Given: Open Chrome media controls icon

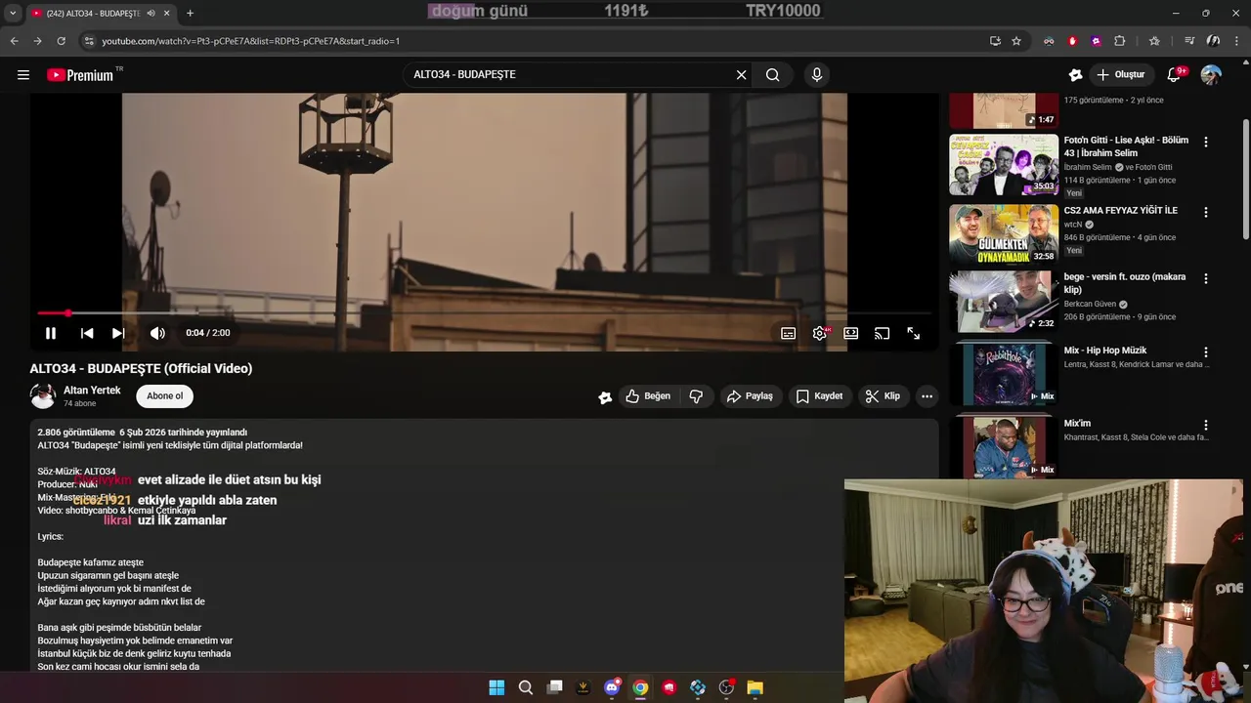Looking at the screenshot, I should point(1189,41).
